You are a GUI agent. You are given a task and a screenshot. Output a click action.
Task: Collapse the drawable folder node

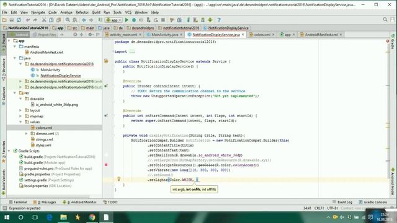tap(20, 99)
